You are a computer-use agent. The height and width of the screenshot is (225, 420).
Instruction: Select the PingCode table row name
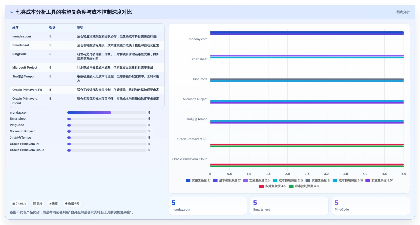pyautogui.click(x=19, y=54)
